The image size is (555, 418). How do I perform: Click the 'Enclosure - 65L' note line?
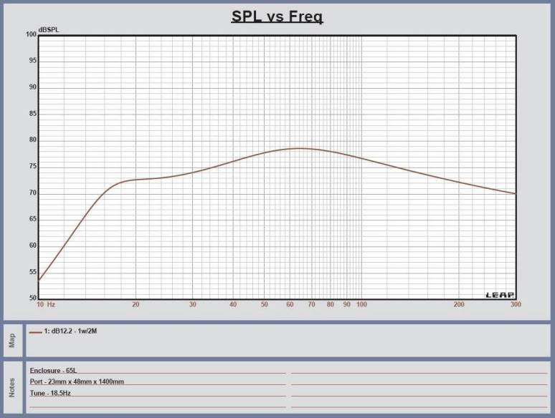tap(53, 371)
